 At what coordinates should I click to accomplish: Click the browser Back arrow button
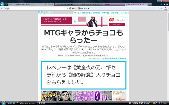tap(2, 4)
